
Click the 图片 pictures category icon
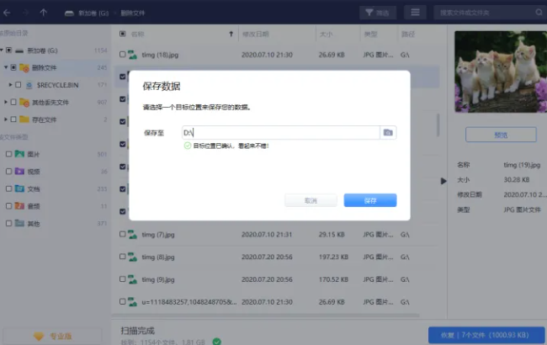click(x=20, y=154)
